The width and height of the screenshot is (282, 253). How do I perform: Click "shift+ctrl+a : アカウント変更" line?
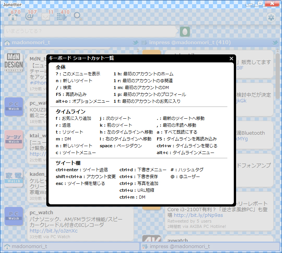click(x=86, y=177)
